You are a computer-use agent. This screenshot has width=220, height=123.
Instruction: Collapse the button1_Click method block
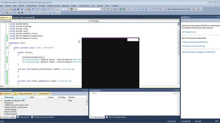8,69
